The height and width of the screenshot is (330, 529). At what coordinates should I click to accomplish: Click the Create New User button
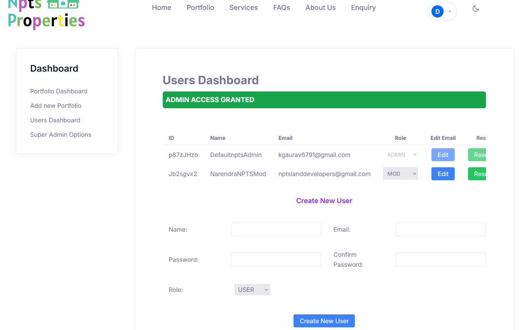click(324, 321)
